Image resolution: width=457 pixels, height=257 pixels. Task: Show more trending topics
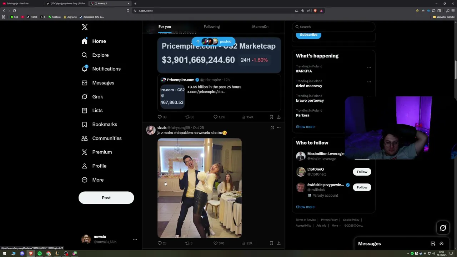tap(305, 127)
